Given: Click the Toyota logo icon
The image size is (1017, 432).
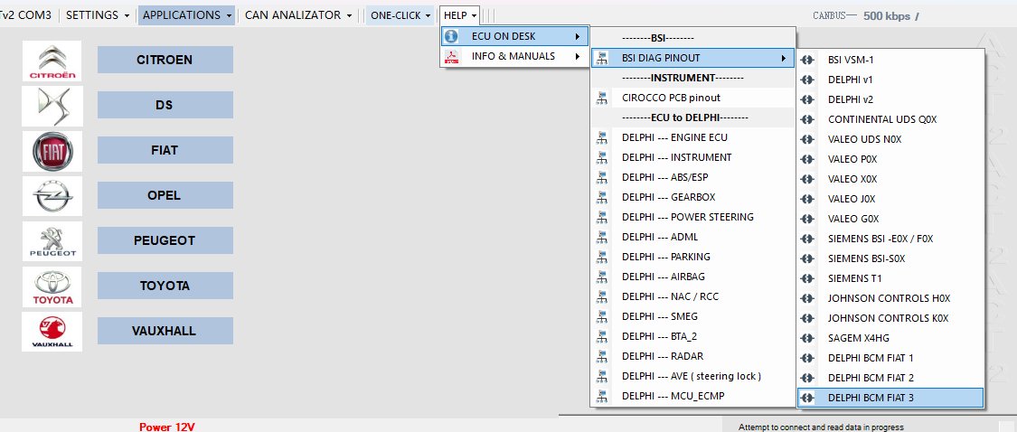Looking at the screenshot, I should pos(52,286).
